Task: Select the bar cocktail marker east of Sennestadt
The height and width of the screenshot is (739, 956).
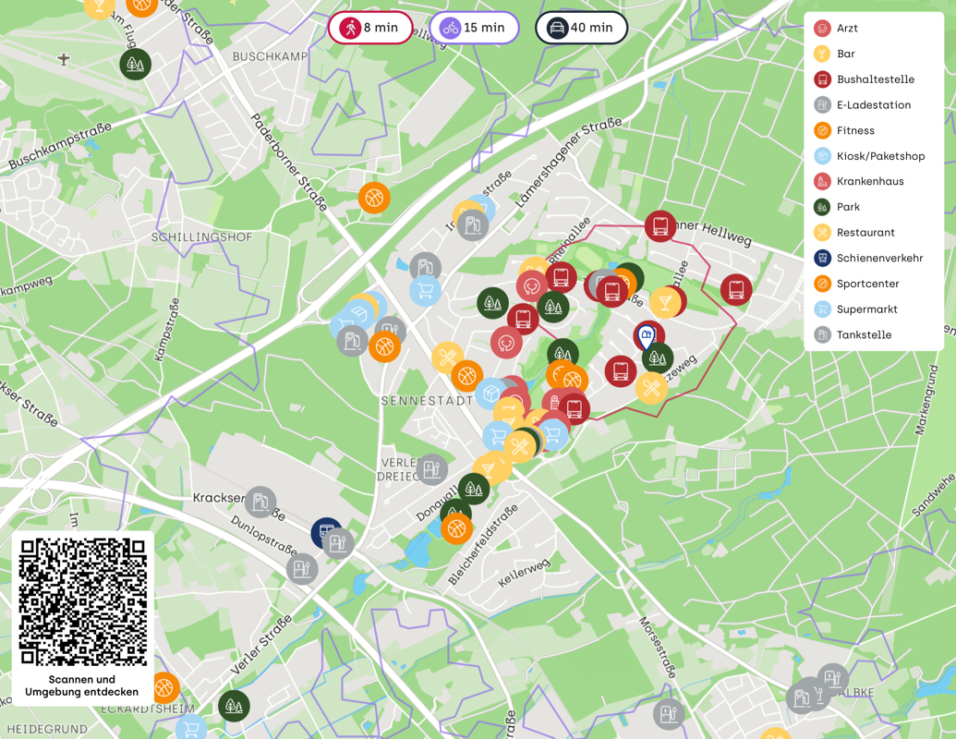Action: pos(665,302)
